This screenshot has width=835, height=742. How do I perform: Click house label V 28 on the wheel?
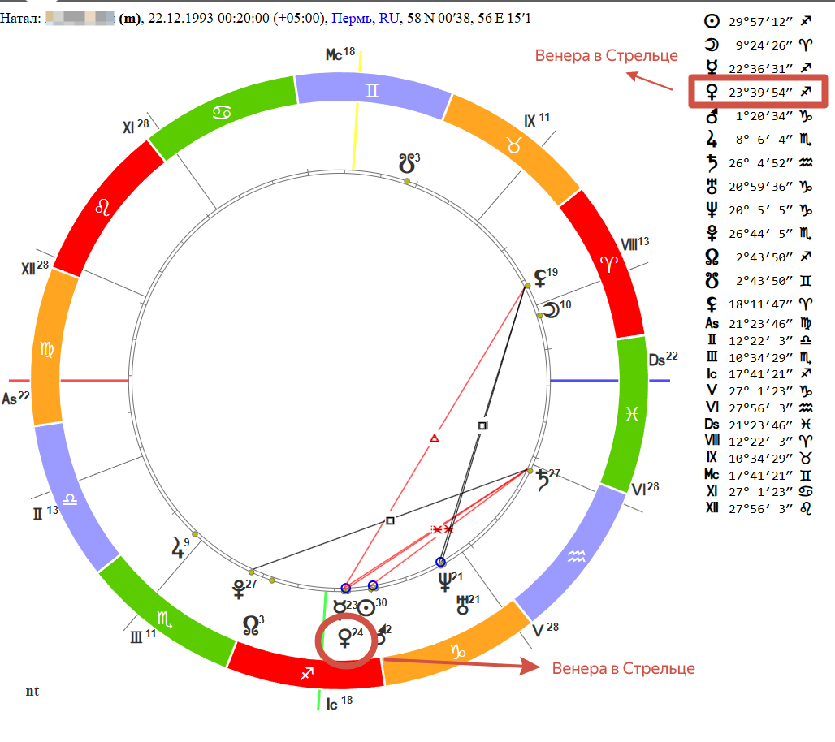coord(545,629)
